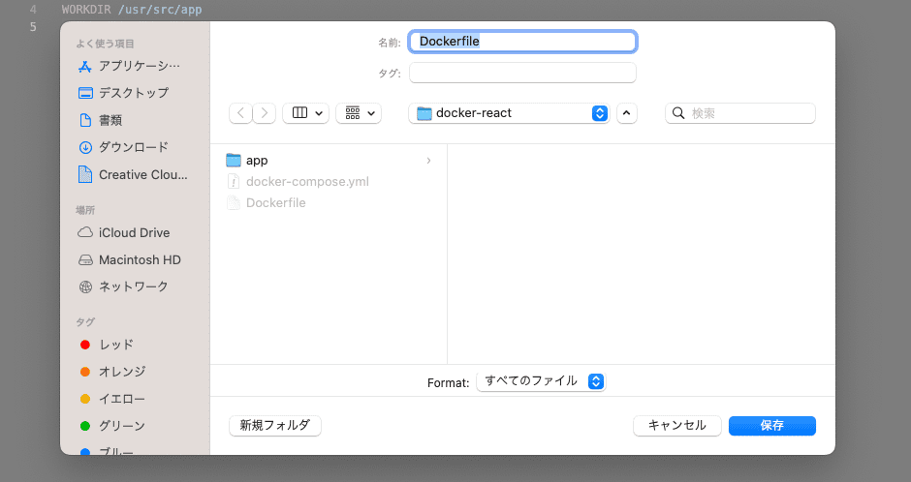911x482 pixels.
Task: Open the grouping options dropdown
Action: (359, 113)
